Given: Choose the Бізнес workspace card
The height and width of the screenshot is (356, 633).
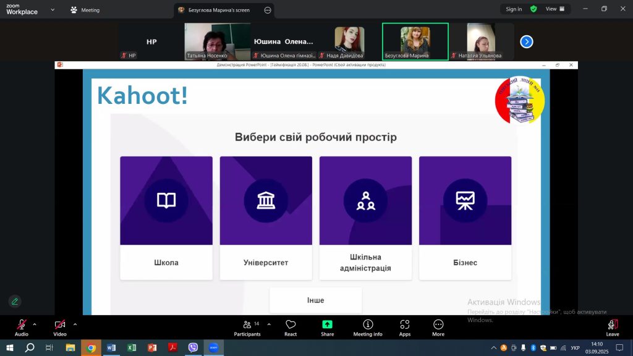Looking at the screenshot, I should (x=465, y=218).
